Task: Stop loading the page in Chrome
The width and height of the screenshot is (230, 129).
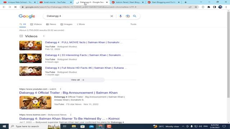Action: (15, 7)
